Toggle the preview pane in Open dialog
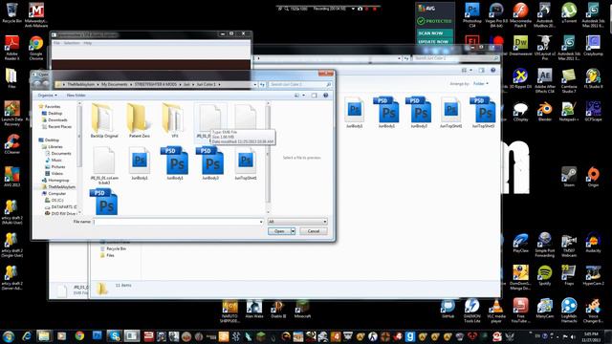Image resolution: width=612 pixels, height=344 pixels. (315, 96)
